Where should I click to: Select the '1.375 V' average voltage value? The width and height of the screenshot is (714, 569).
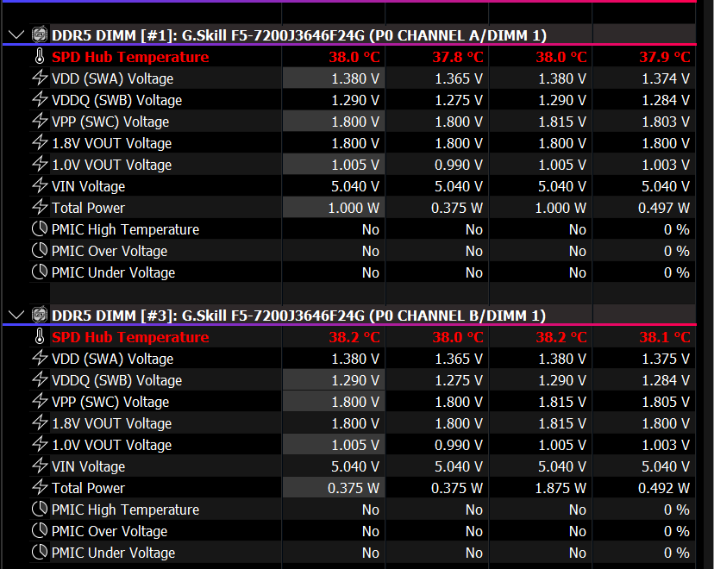666,360
